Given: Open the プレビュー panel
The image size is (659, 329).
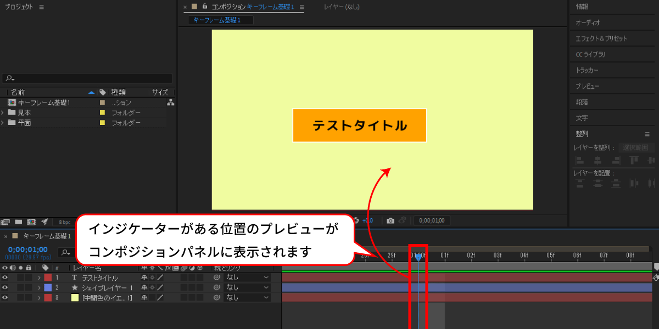Looking at the screenshot, I should pos(588,86).
